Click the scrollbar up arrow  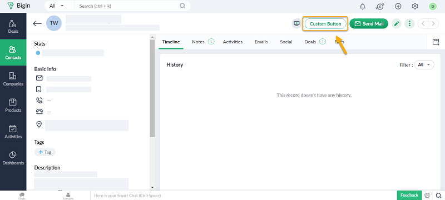pos(152,37)
